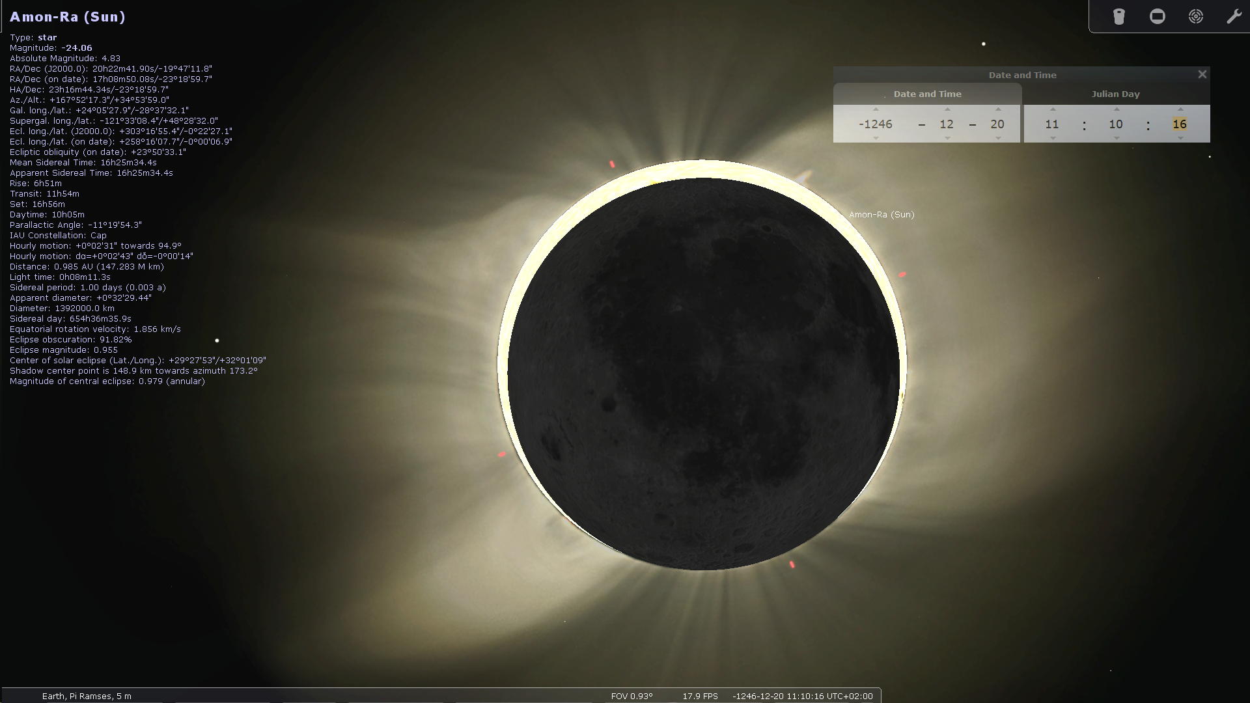Open Oculars configuration wrench icon
Screen dimensions: 1250x703
(1234, 16)
